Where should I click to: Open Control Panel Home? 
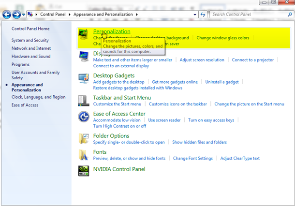pos(30,29)
